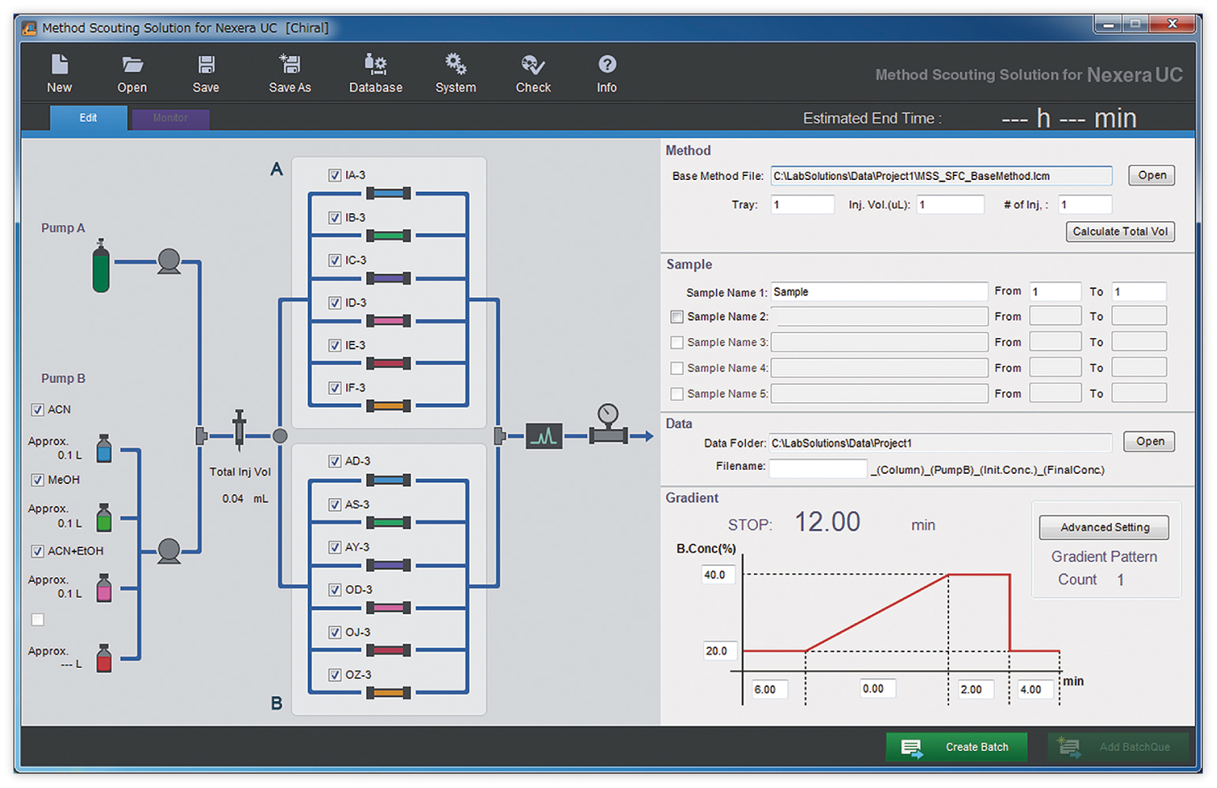1217x788 pixels.
Task: Click the Calculate Total Vol button
Action: (1119, 231)
